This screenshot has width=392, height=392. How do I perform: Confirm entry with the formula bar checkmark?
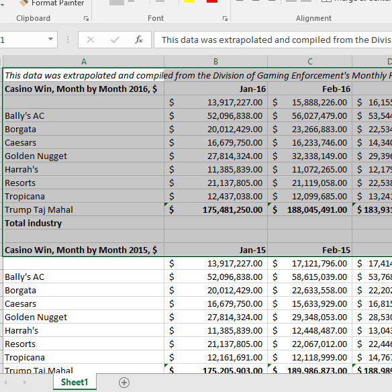pos(115,40)
